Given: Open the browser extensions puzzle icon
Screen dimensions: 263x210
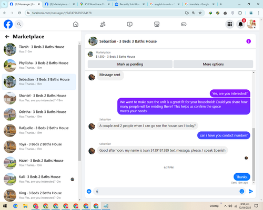Looking at the screenshot, I should [240, 13].
